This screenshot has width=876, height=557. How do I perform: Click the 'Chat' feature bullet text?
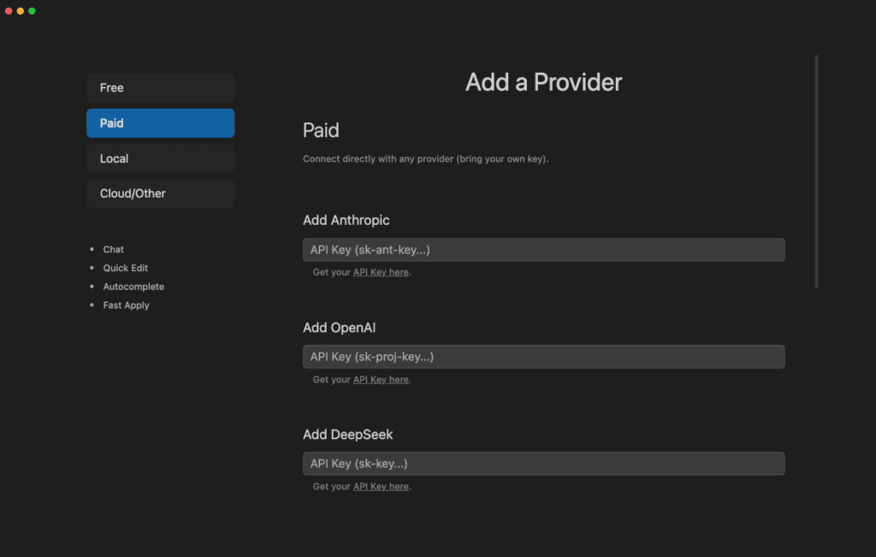pos(114,250)
